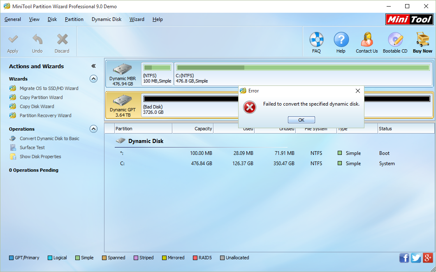Open the Google Plus share icon
This screenshot has width=436, height=272.
pos(428,258)
